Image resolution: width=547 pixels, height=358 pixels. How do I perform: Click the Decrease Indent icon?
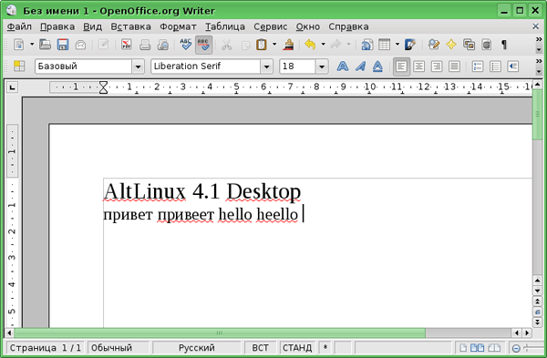pos(512,66)
